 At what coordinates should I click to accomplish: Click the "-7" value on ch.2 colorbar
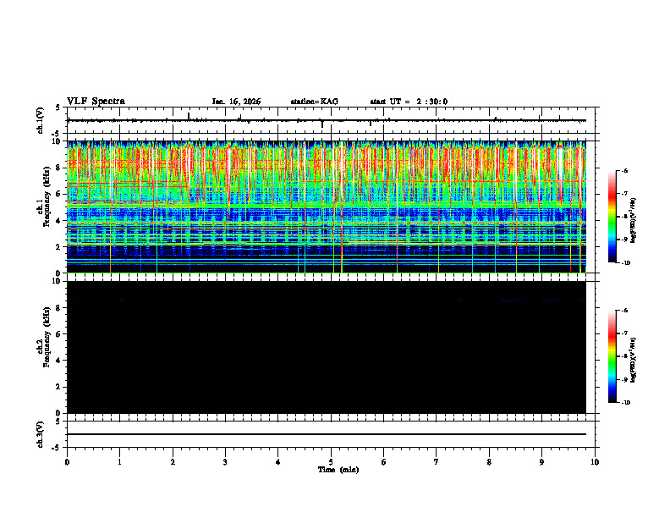(624, 333)
